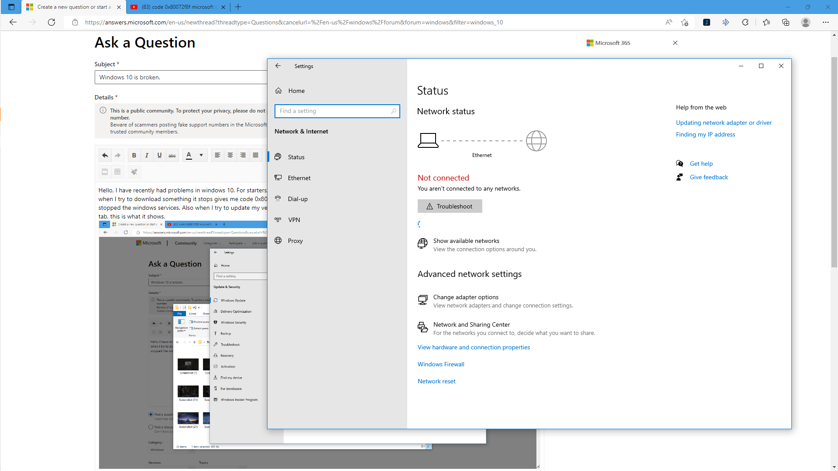Click the view site information lock icon
Viewport: 838px width, 471px height.
(75, 22)
